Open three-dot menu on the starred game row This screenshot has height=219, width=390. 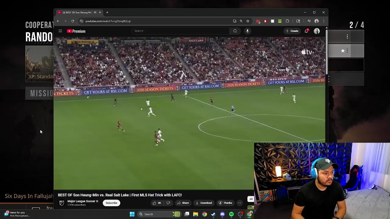click(x=347, y=51)
